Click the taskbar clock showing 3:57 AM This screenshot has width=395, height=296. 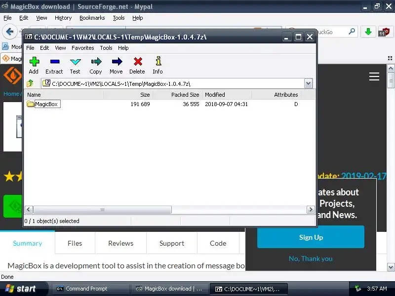pos(377,289)
